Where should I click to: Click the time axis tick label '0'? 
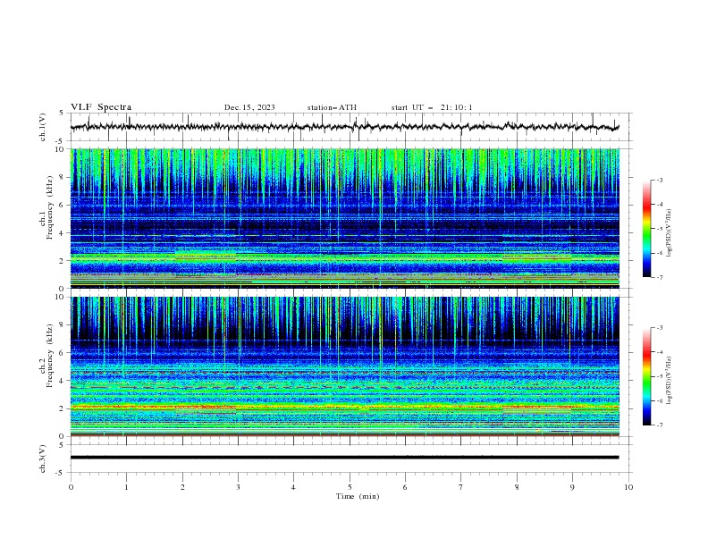(x=71, y=487)
